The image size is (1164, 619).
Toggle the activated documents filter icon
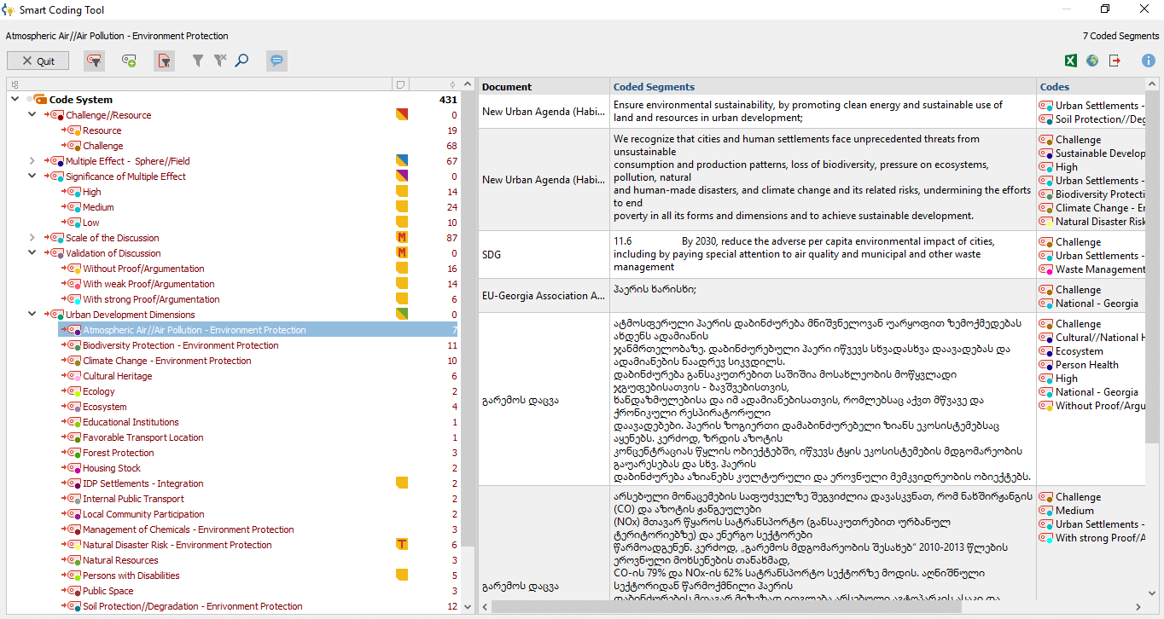(164, 61)
